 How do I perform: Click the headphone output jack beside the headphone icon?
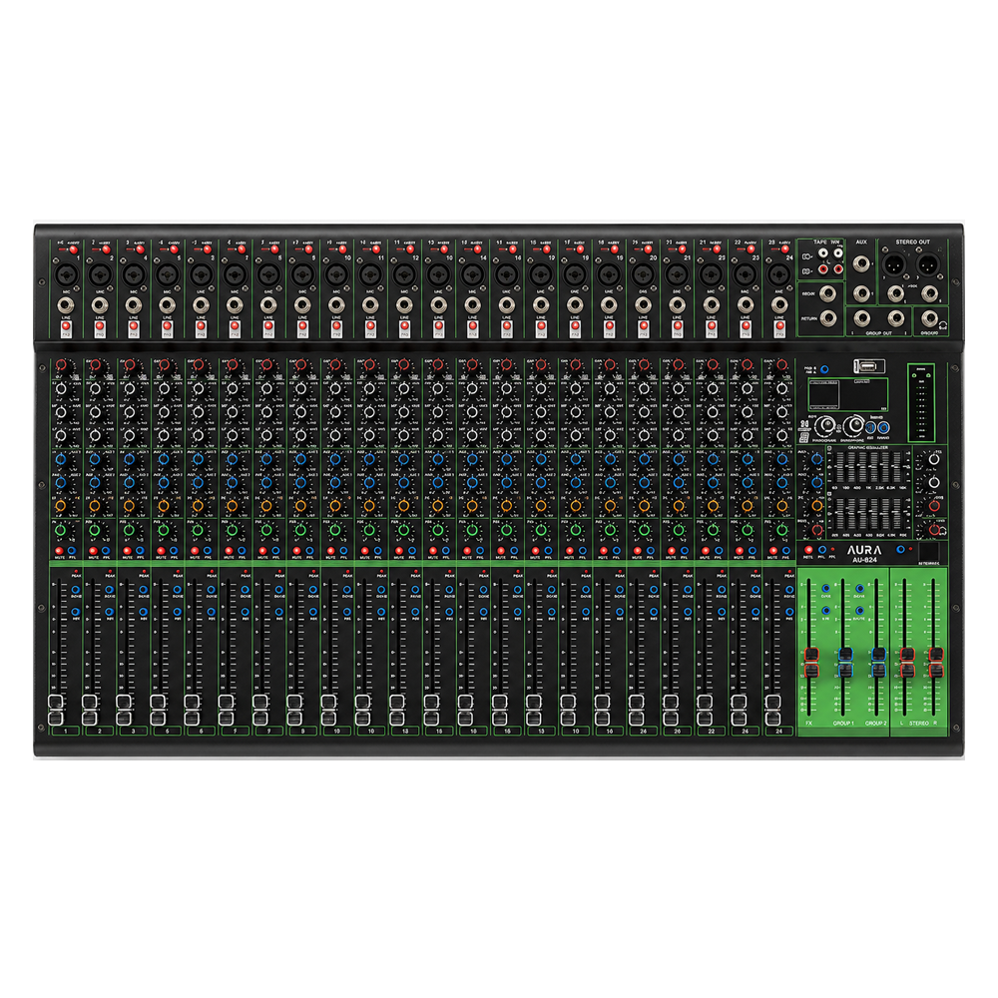pos(928,317)
